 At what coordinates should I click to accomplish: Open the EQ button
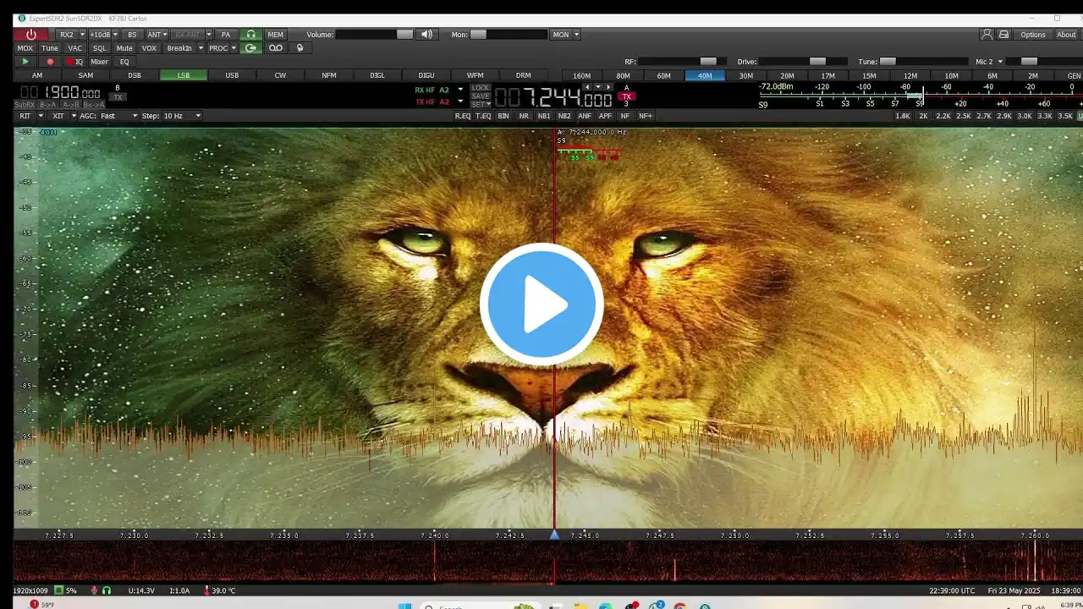124,62
